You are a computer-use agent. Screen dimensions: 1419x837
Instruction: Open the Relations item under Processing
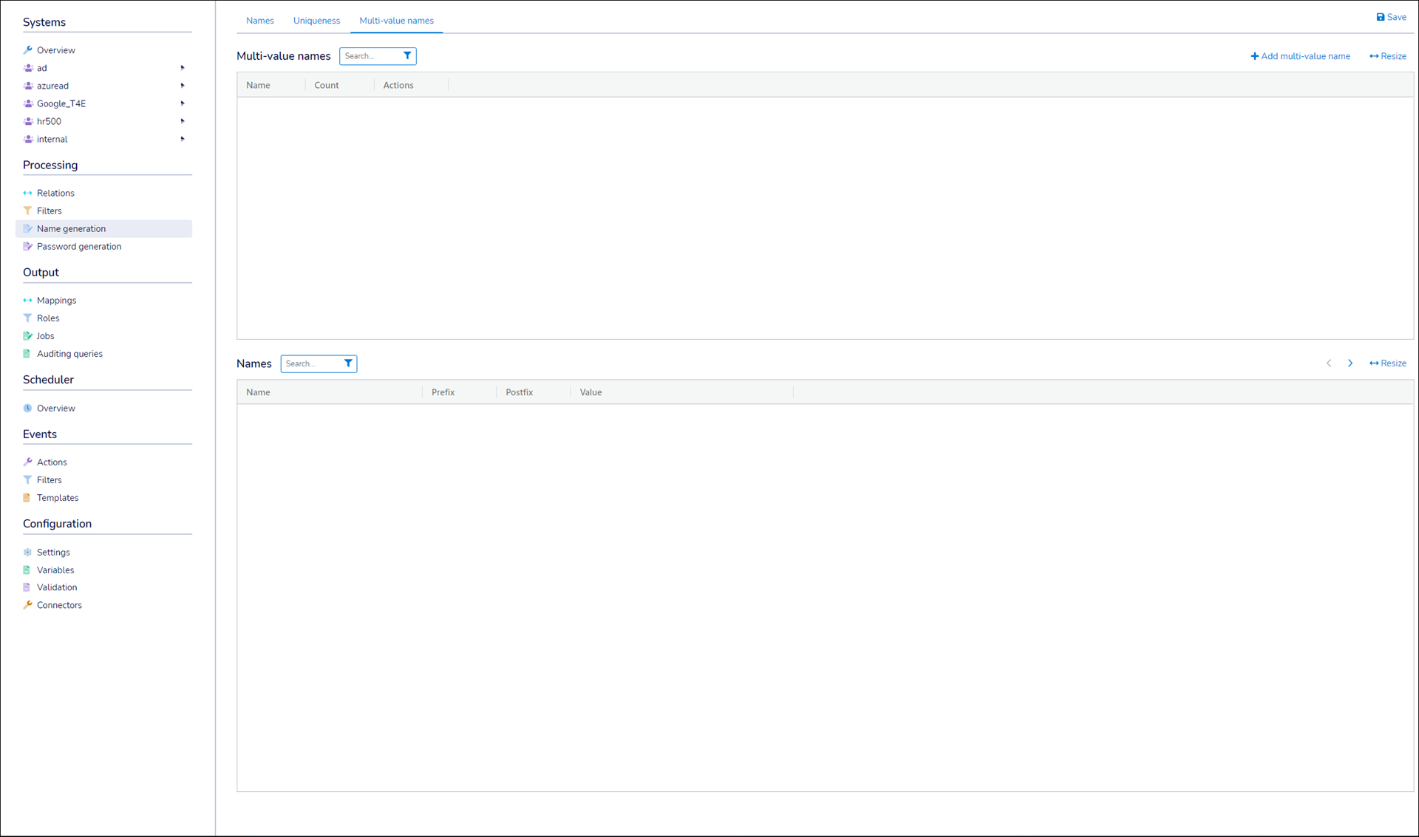pos(55,193)
